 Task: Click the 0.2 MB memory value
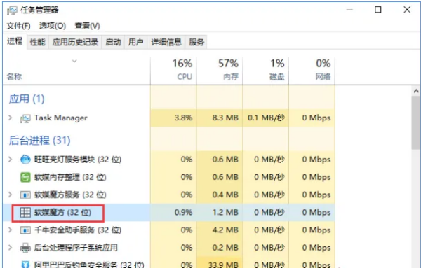coord(225,248)
